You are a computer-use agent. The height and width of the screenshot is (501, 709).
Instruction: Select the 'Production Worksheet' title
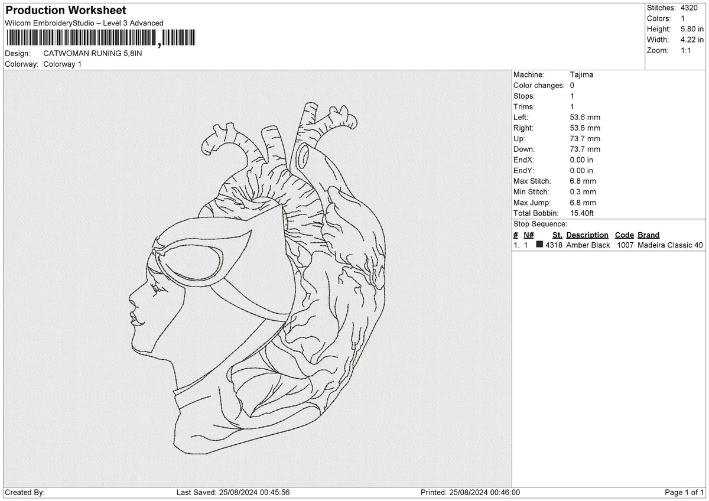point(66,11)
